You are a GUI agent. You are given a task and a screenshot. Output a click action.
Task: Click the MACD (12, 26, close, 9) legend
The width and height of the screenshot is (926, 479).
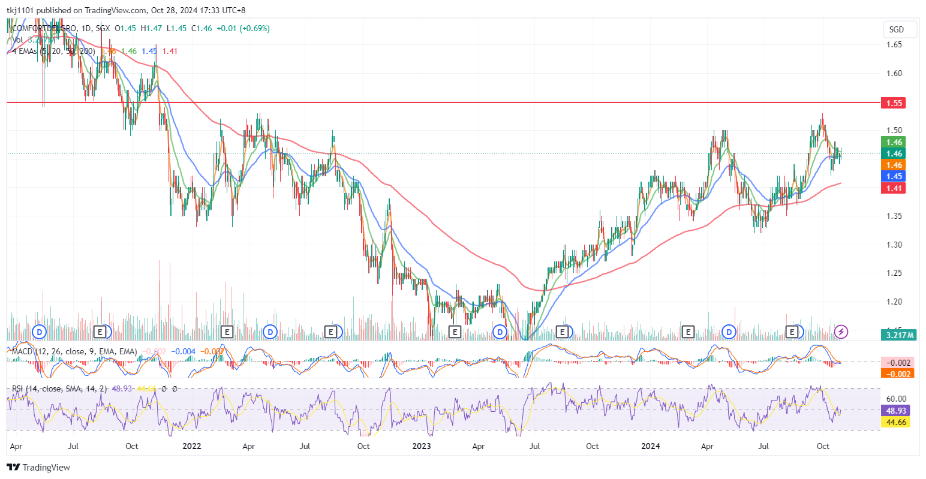tap(74, 351)
